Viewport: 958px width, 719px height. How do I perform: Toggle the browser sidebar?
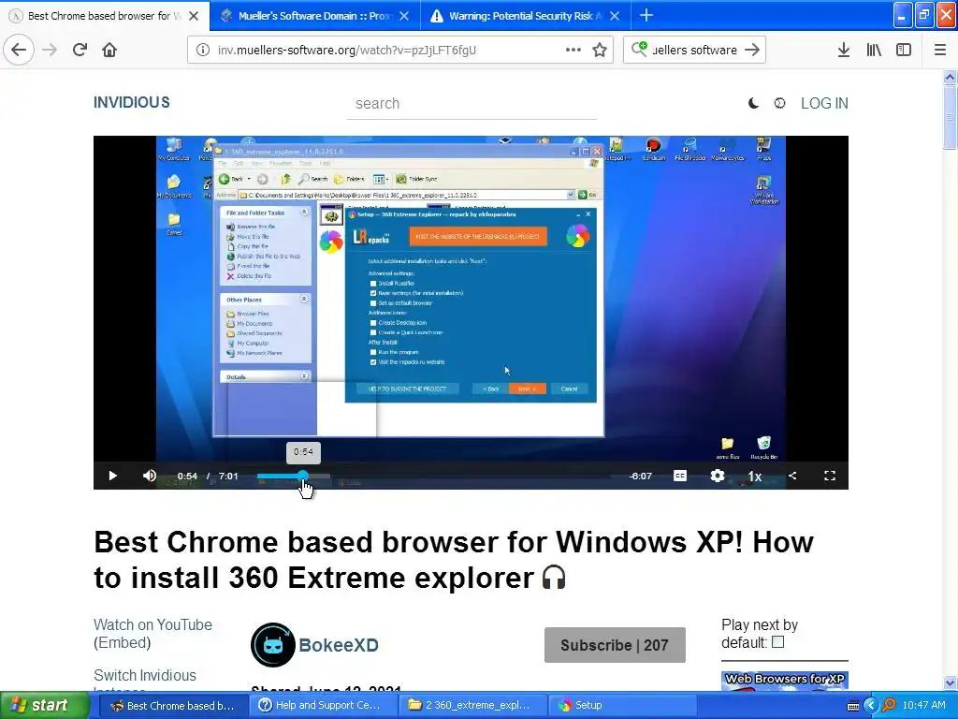click(904, 50)
